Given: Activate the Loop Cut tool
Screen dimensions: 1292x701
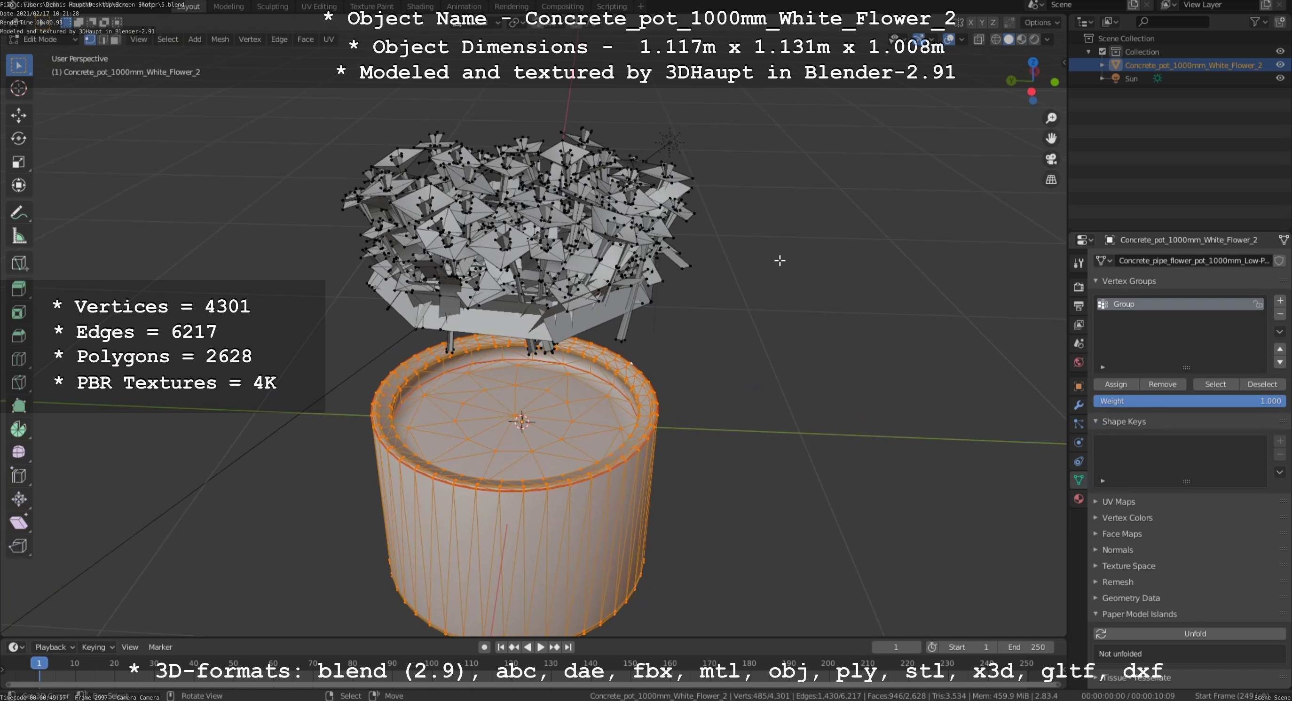Looking at the screenshot, I should click(19, 359).
